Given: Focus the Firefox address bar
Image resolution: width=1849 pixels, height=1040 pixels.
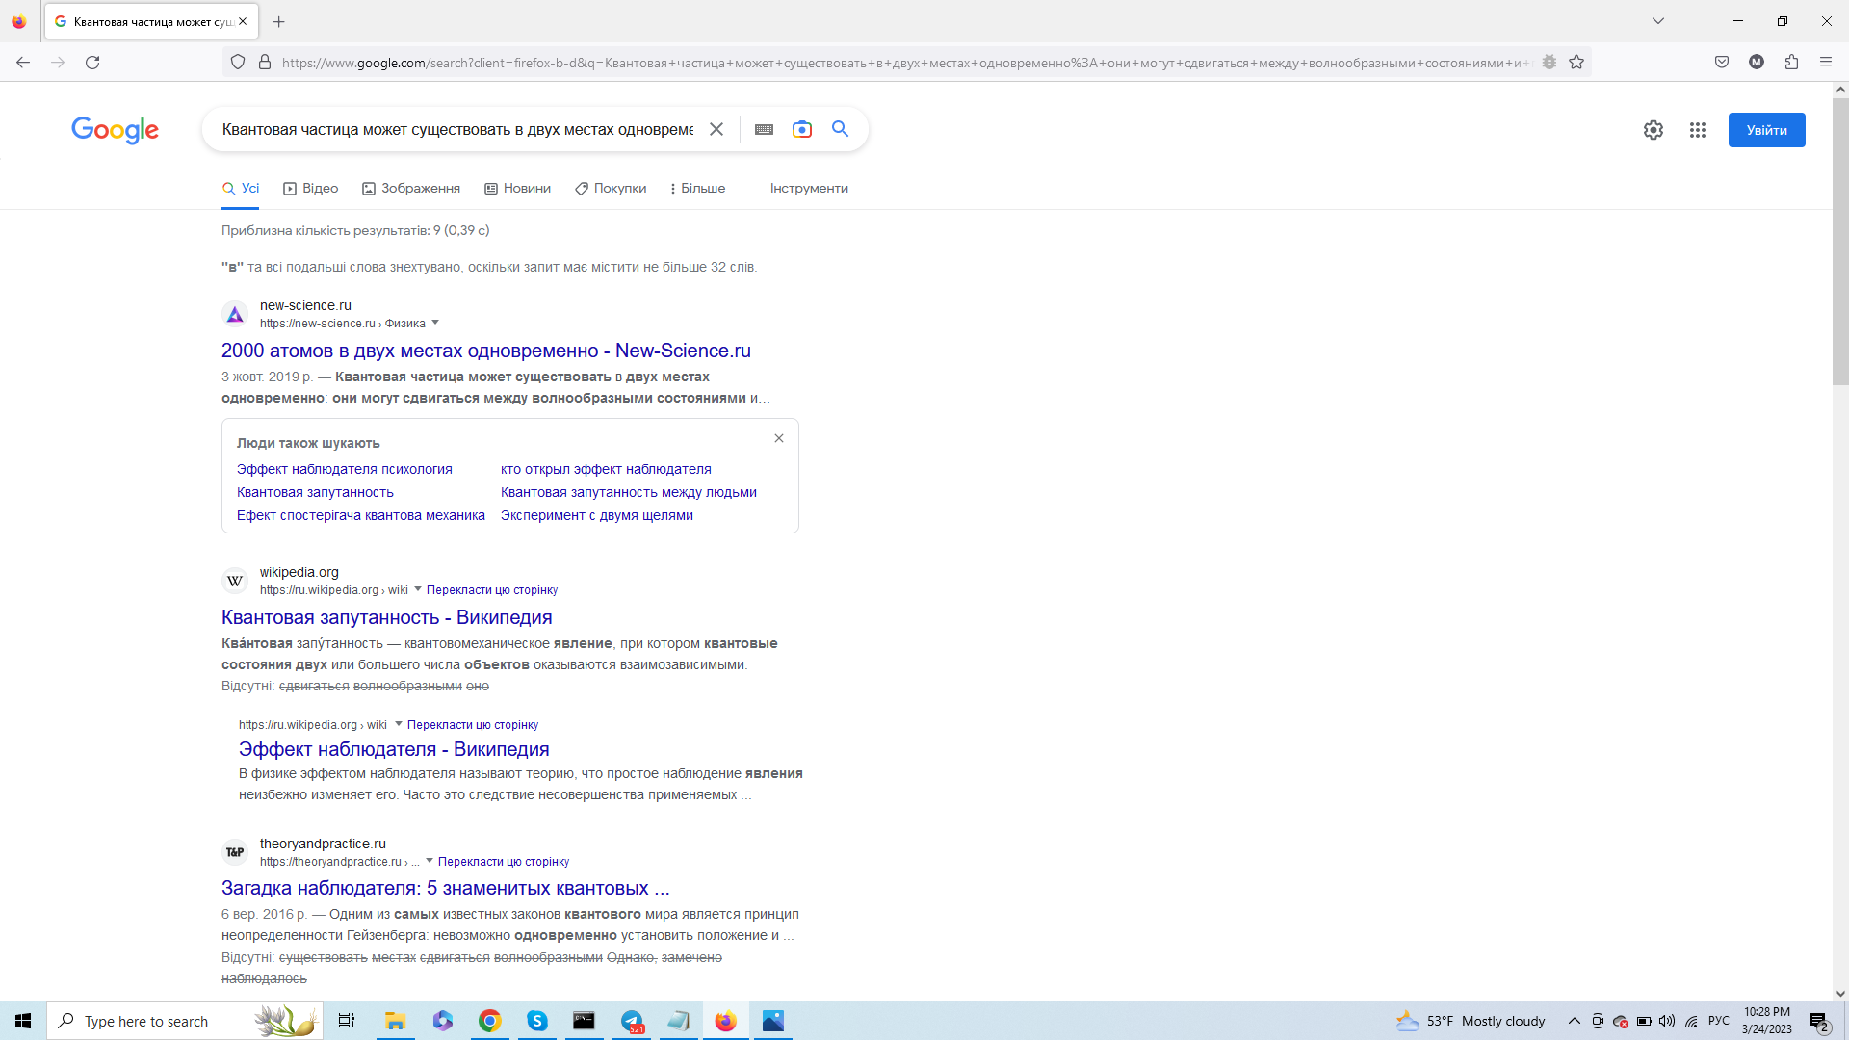Looking at the screenshot, I should tap(905, 63).
